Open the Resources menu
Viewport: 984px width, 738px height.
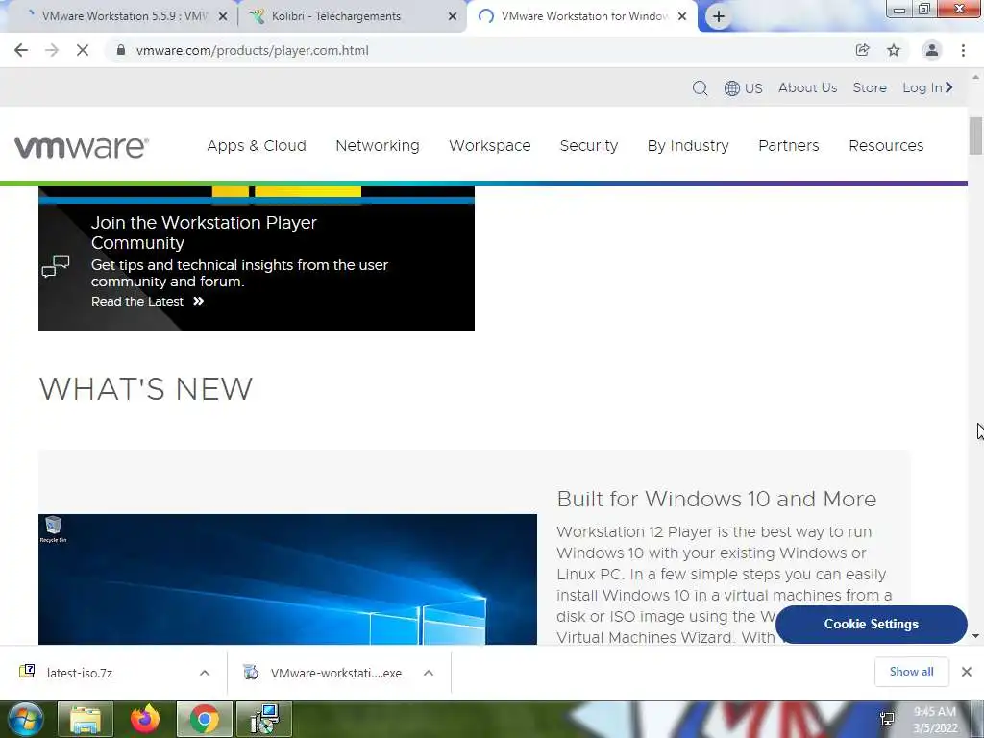[x=886, y=146]
